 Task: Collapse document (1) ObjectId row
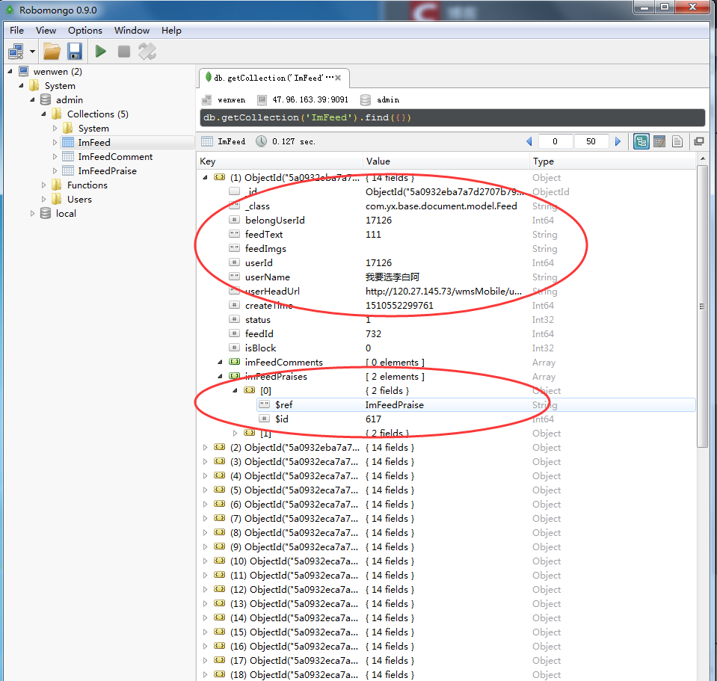coord(205,177)
